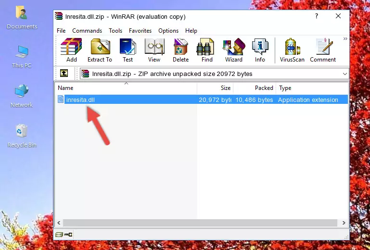
Task: Start the VirusScan tool
Action: coord(292,50)
